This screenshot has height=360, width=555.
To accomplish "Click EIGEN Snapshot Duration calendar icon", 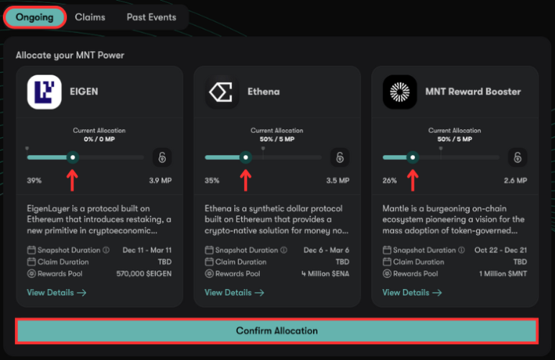I will pos(32,250).
